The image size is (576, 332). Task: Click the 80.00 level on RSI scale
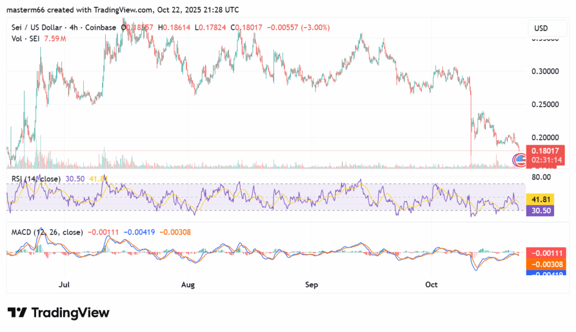click(x=541, y=177)
